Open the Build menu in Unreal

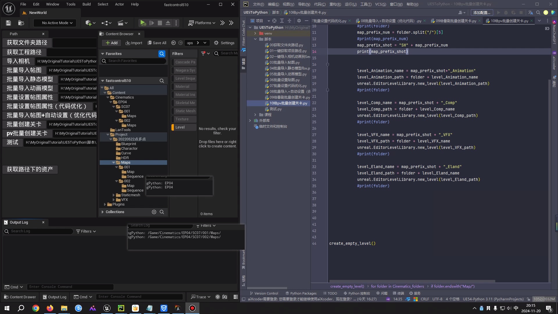[86, 4]
